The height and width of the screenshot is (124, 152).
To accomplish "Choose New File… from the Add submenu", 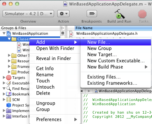I will click(116, 42).
